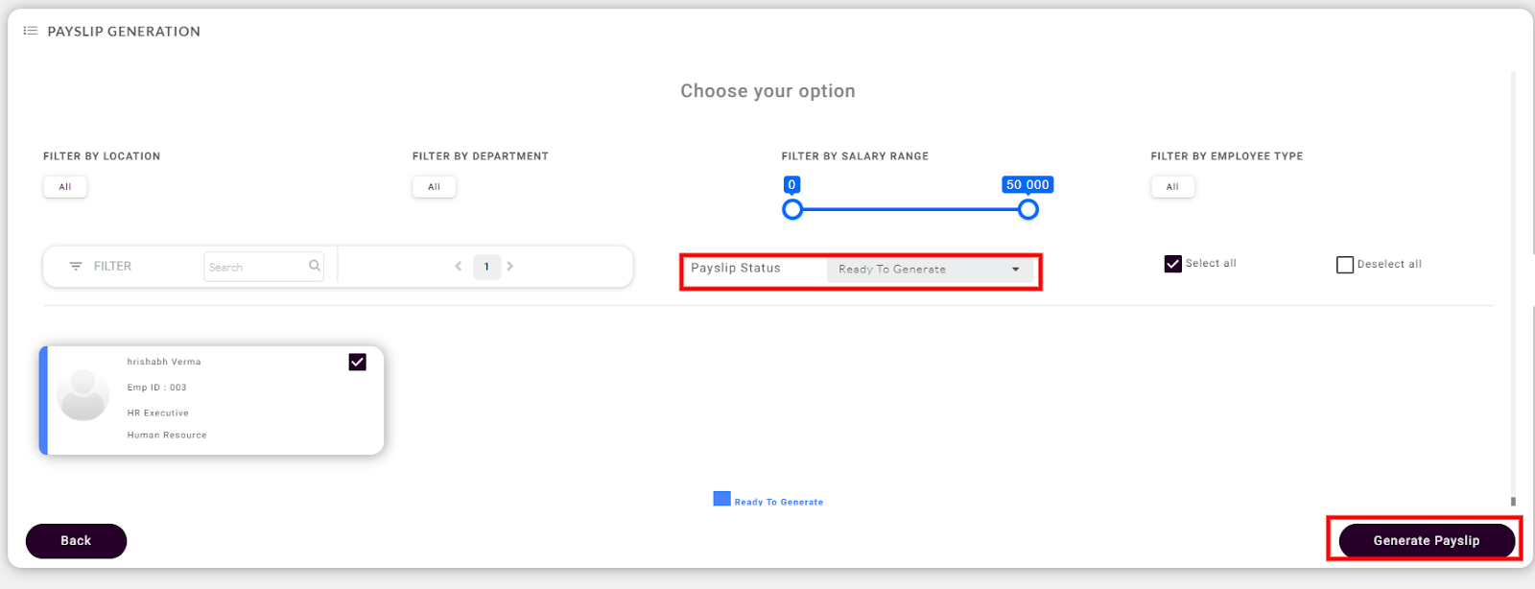Click the blue Ready To Generate legend square
This screenshot has height=589, width=1535.
(721, 499)
